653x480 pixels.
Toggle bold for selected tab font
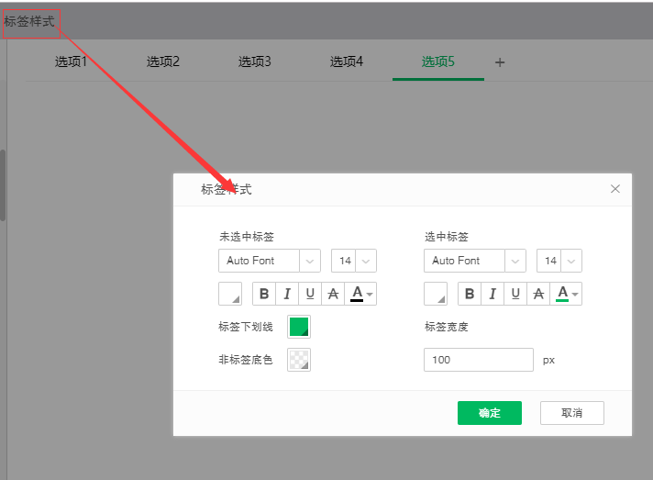[470, 294]
